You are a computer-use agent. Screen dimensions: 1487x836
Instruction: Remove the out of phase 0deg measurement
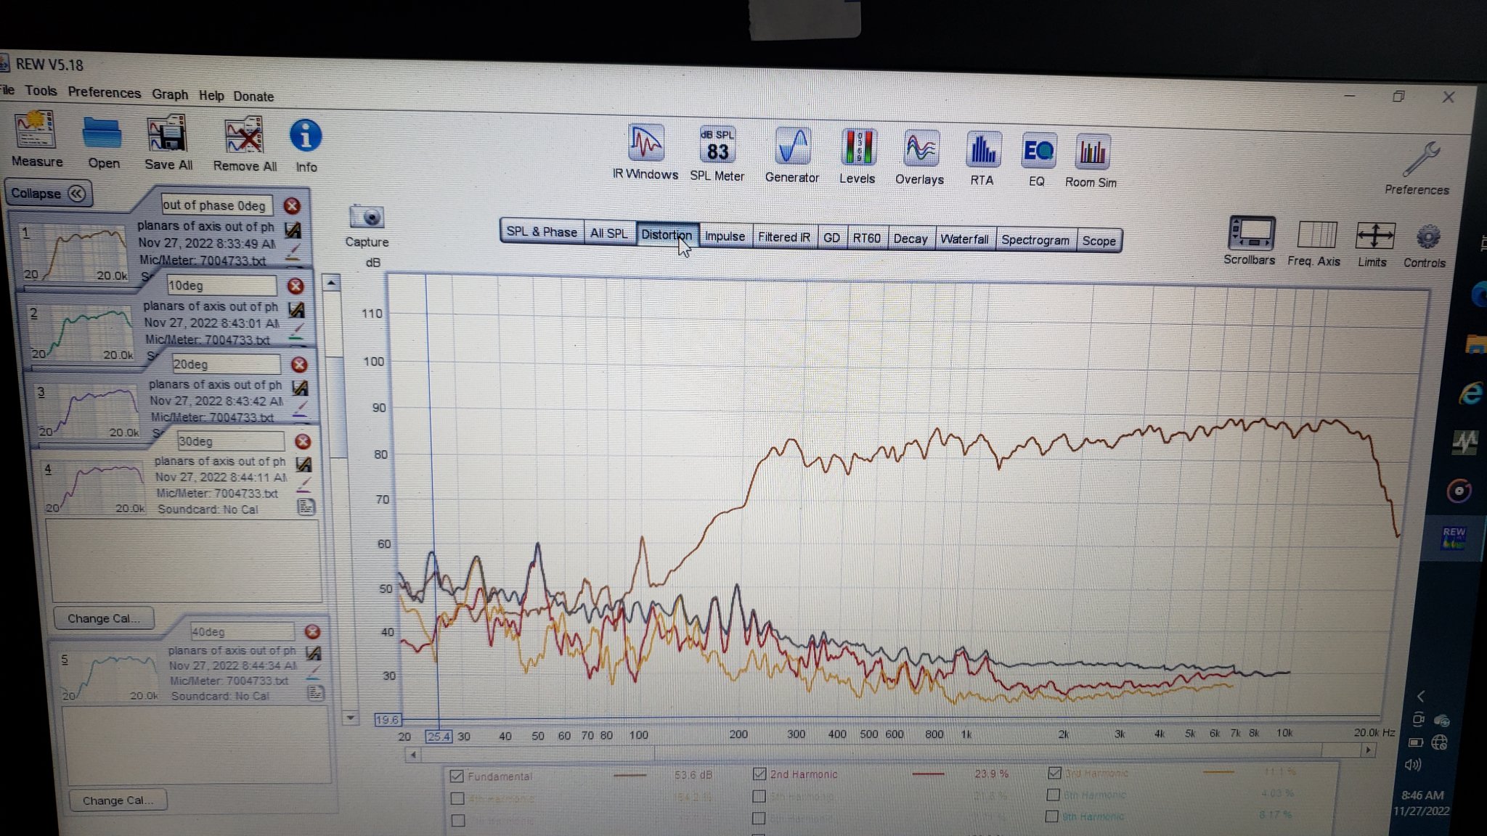[x=292, y=206]
